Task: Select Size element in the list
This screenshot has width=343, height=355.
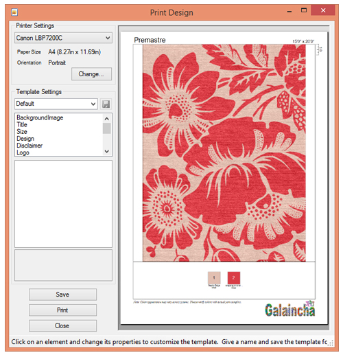Action: click(x=22, y=132)
